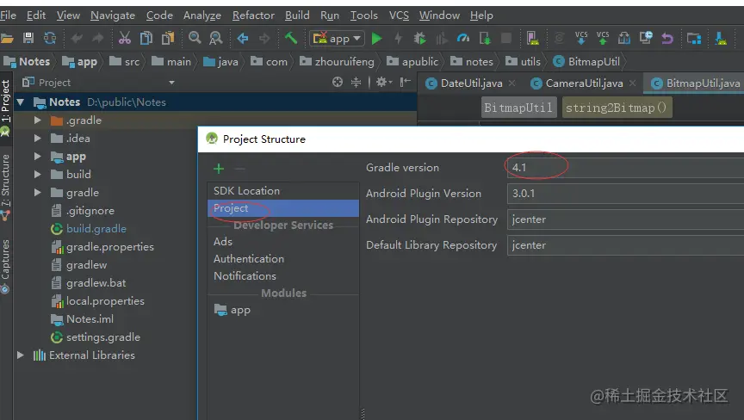Click the Synchronize toolbar icon

tap(50, 38)
